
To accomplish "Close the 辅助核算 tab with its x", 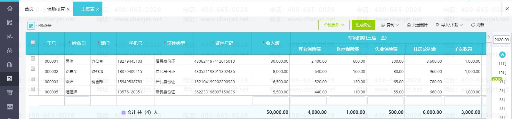I will point(68,9).
